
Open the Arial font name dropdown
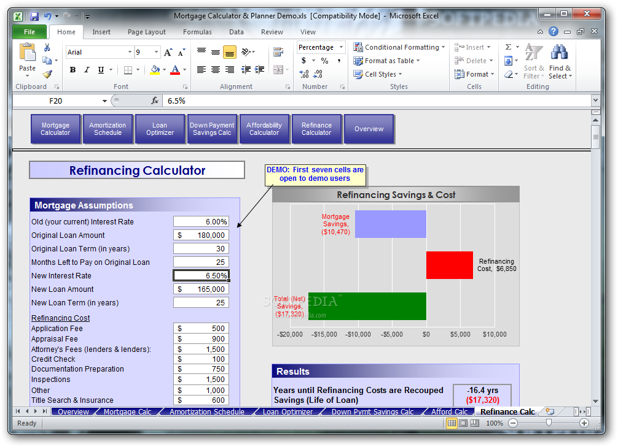click(130, 52)
